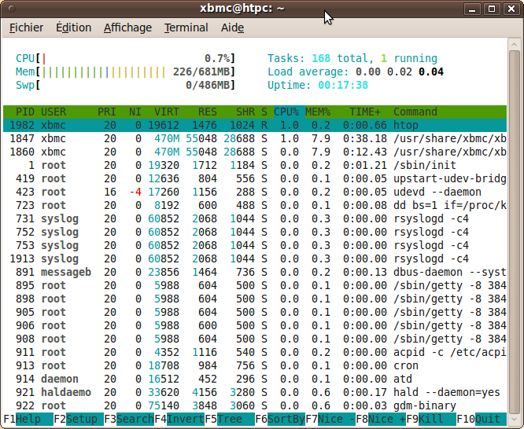The image size is (524, 429).
Task: Select the upstart-udev-bridg process row
Action: point(255,178)
